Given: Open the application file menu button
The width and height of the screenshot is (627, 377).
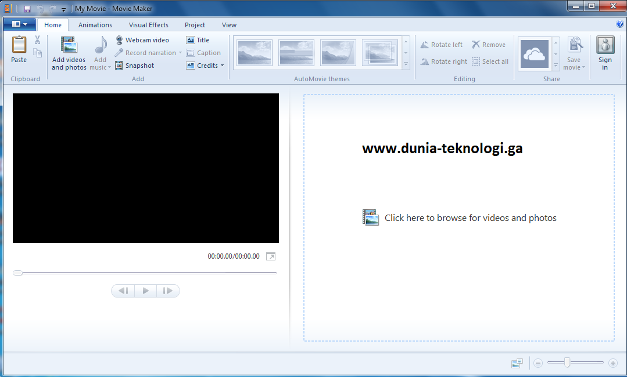Looking at the screenshot, I should coord(20,24).
